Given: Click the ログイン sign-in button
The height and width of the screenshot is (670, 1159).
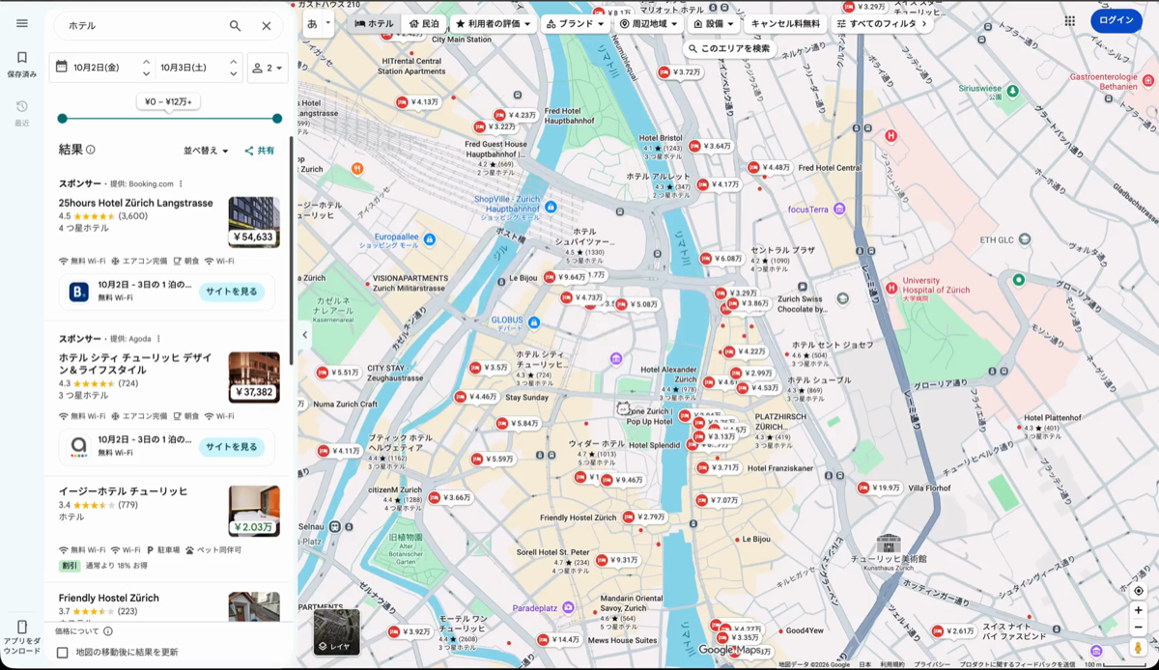Looking at the screenshot, I should tap(1116, 20).
